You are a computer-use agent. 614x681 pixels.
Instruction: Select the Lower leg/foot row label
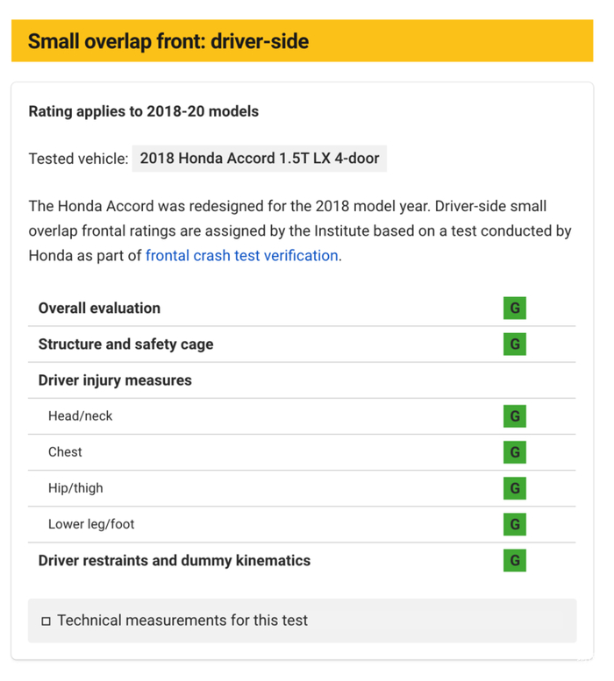(91, 524)
